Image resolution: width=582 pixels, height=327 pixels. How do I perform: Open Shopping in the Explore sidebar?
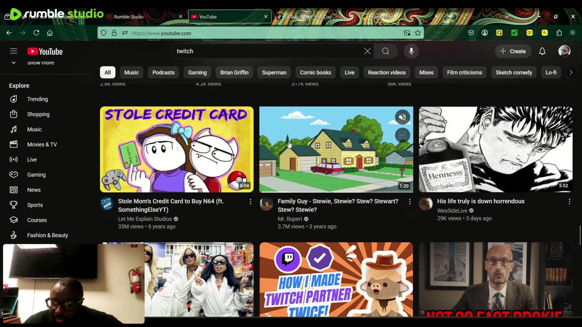pos(45,114)
